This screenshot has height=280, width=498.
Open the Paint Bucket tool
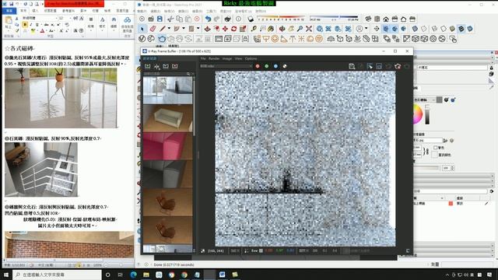271,29
